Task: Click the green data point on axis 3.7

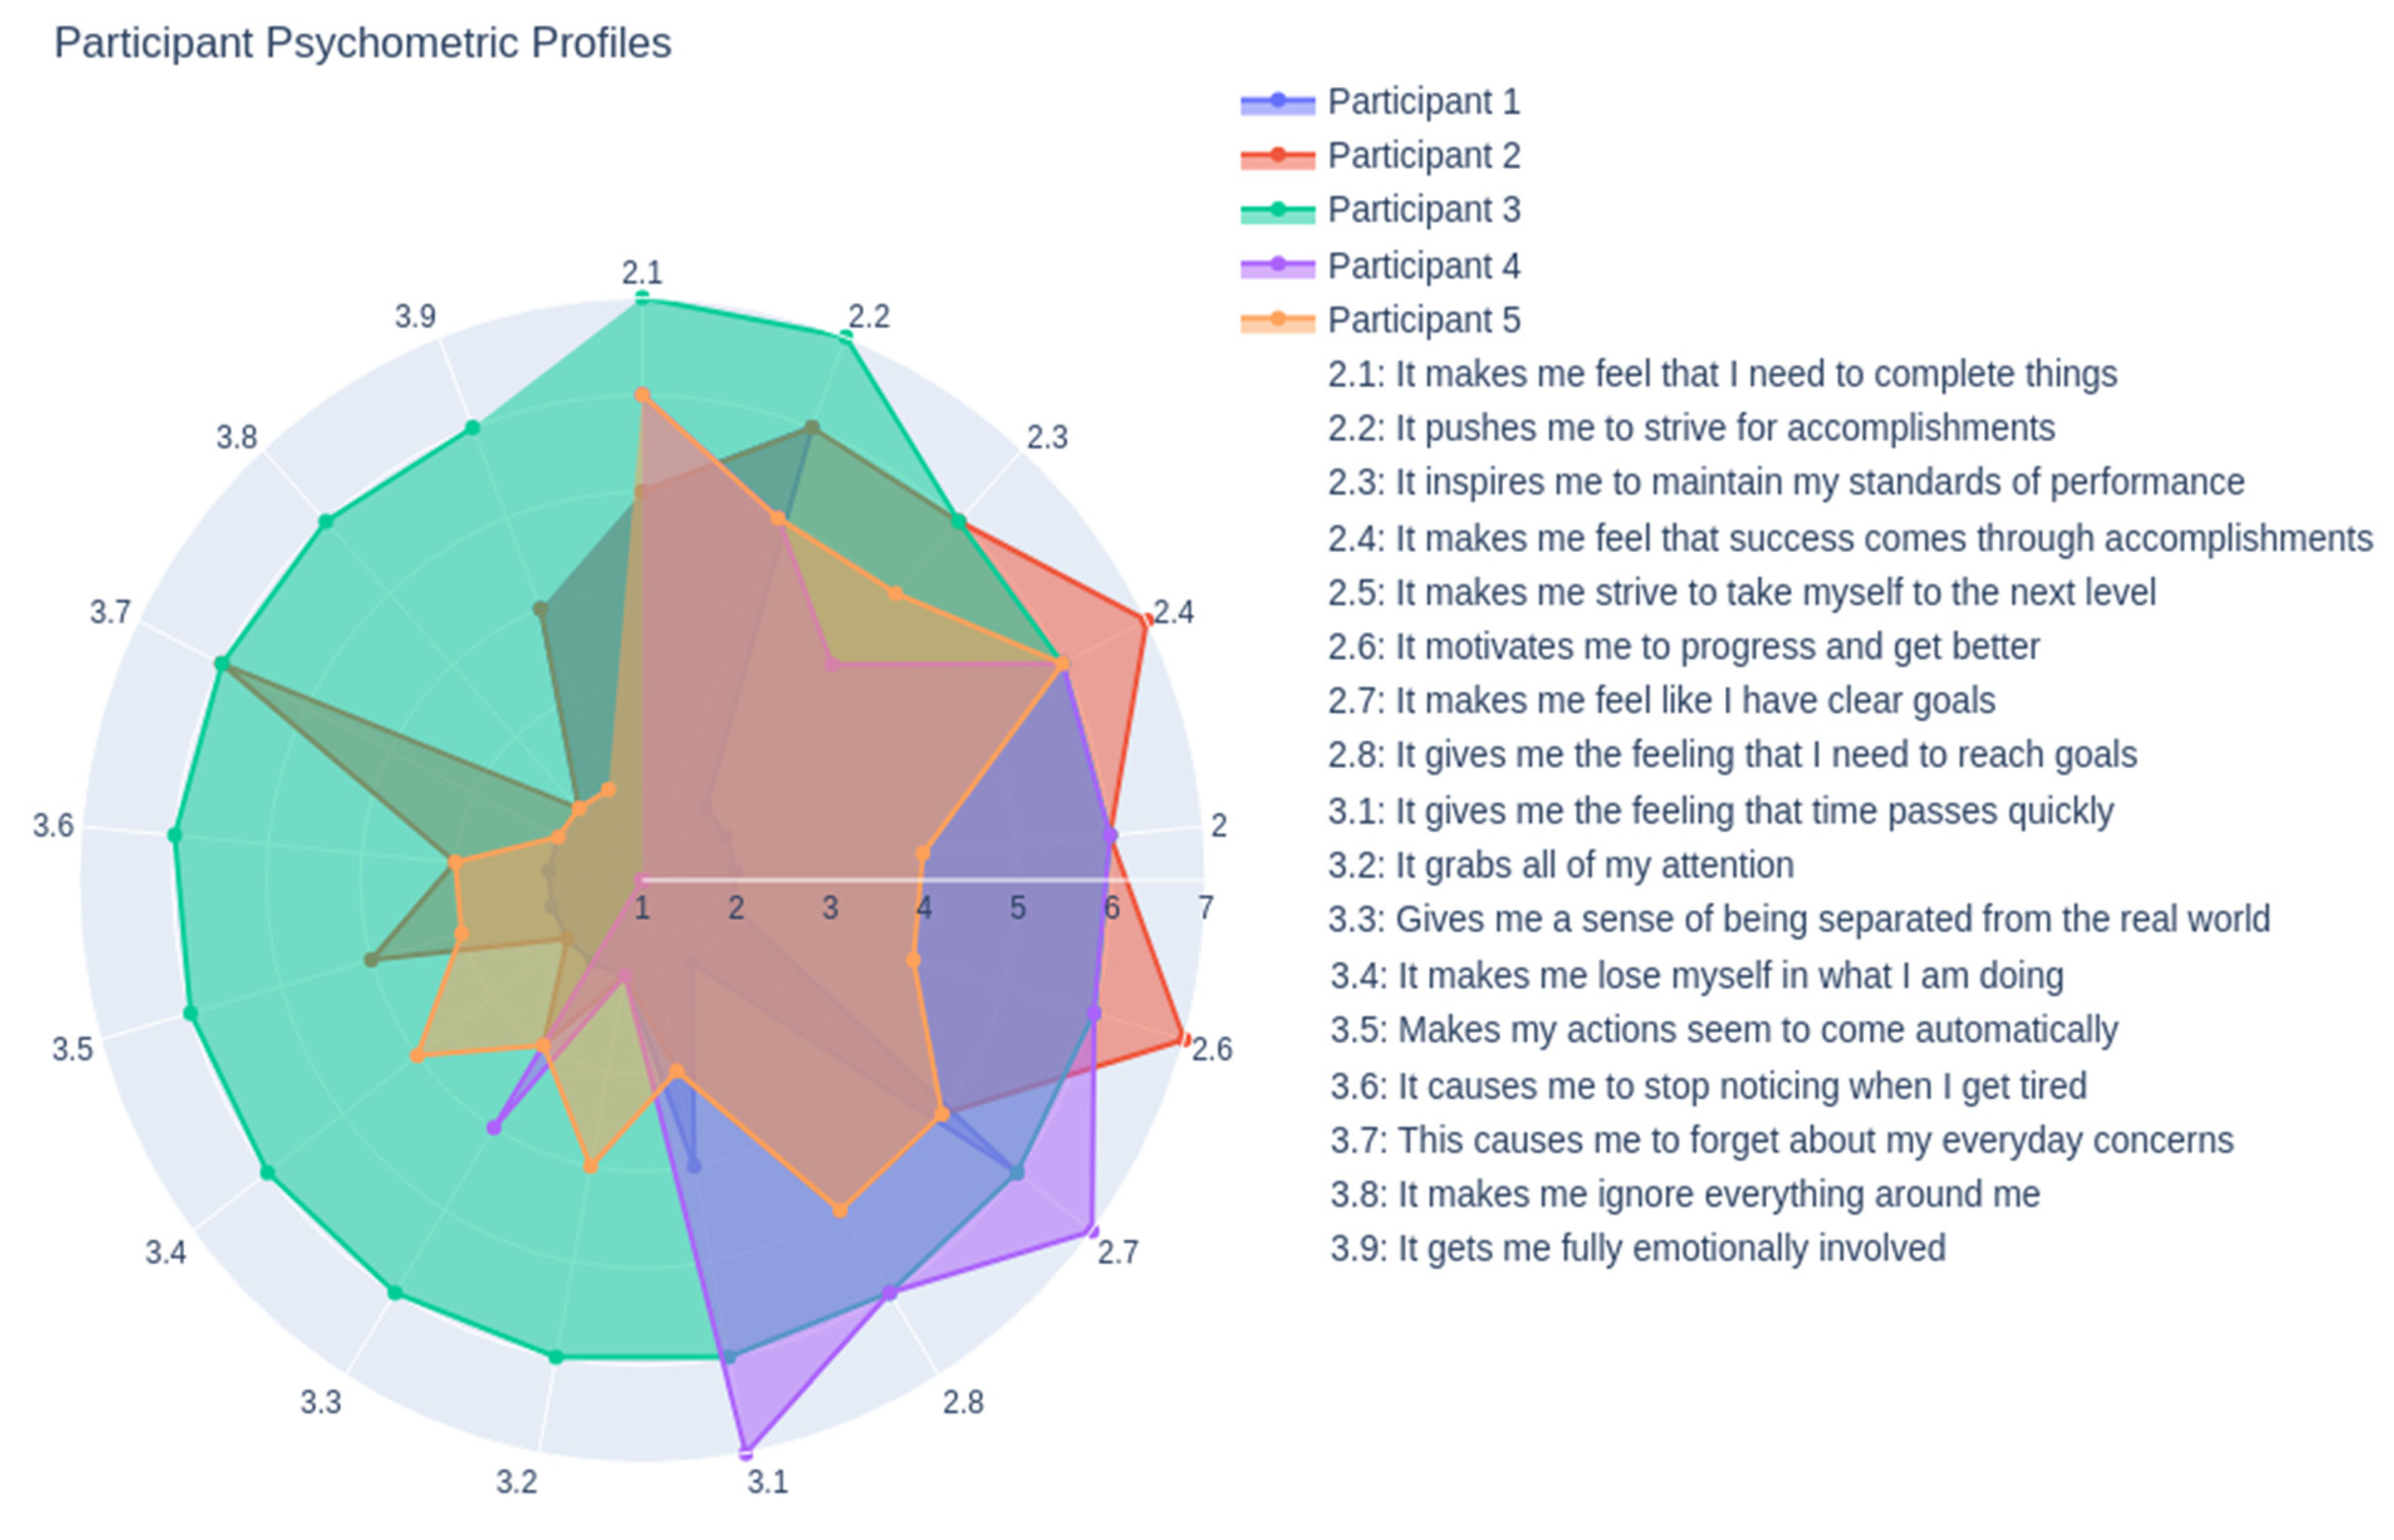Action: pos(222,664)
